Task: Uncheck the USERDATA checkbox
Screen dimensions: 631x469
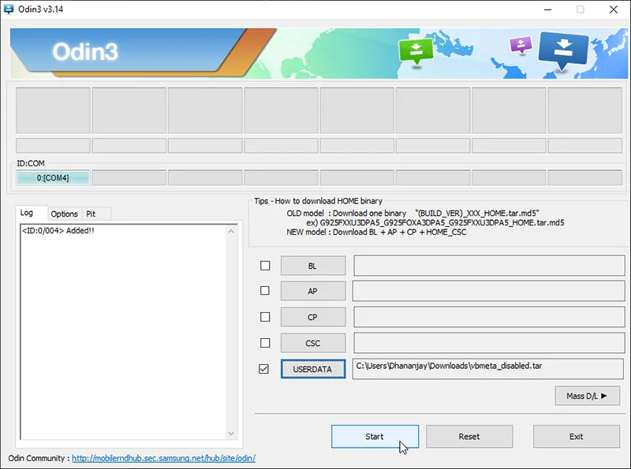Action: pyautogui.click(x=265, y=369)
